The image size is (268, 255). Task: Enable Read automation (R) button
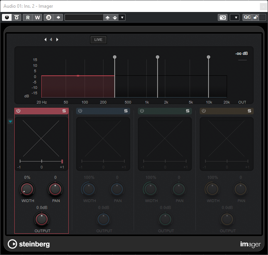(28, 17)
